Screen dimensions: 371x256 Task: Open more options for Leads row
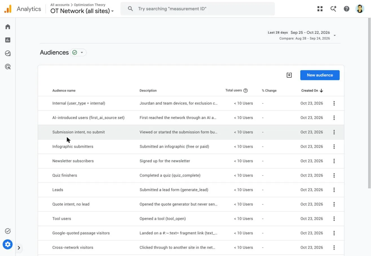pyautogui.click(x=334, y=190)
